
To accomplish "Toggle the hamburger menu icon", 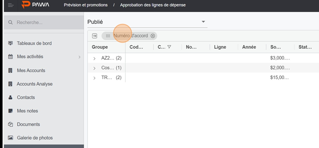I will point(11,5).
